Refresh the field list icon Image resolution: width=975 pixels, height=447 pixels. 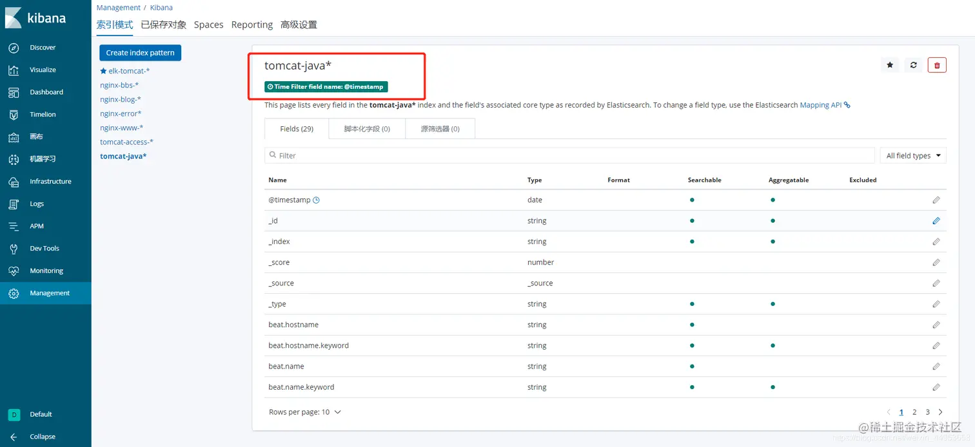tap(913, 65)
